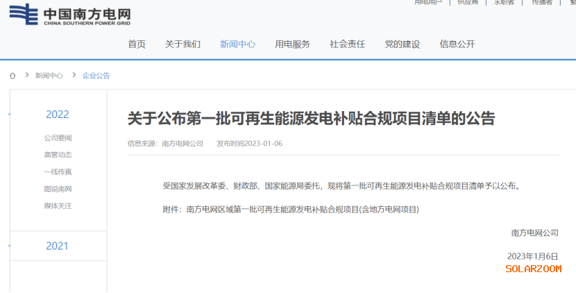Open 公司要闻 in the sidebar
Viewport: 576px width, 293px height.
click(58, 138)
